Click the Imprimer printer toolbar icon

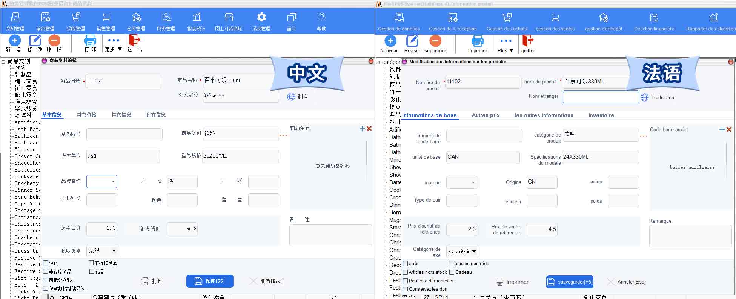tap(478, 41)
